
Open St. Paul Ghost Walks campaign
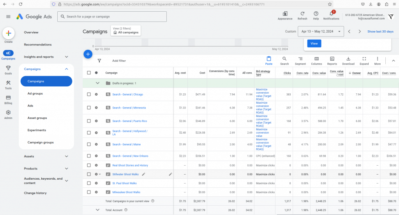[x=124, y=183]
